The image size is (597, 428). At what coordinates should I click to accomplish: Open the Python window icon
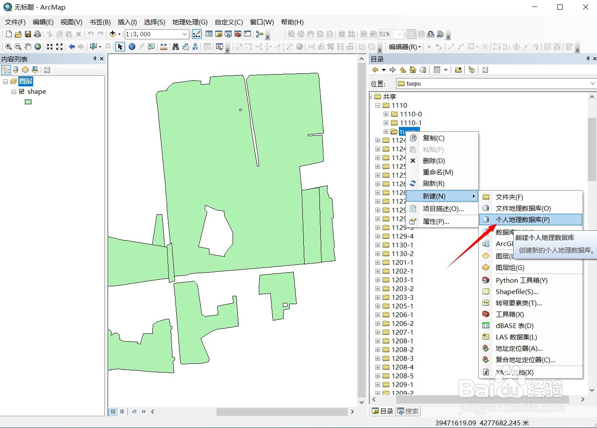(247, 34)
